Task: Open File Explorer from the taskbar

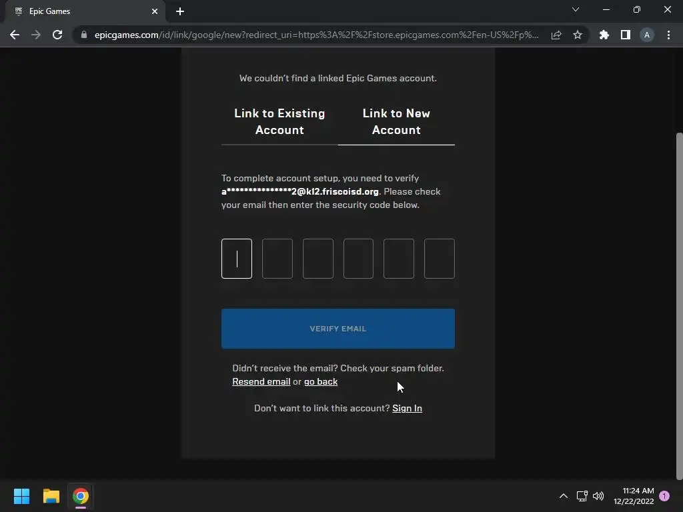Action: (x=51, y=496)
